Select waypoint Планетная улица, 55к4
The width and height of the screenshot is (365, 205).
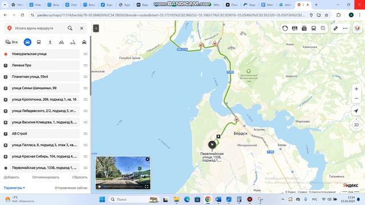[44, 77]
